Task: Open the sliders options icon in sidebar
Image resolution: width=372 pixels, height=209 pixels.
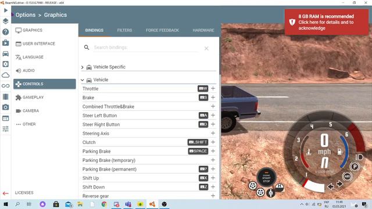Action: (x=6, y=129)
